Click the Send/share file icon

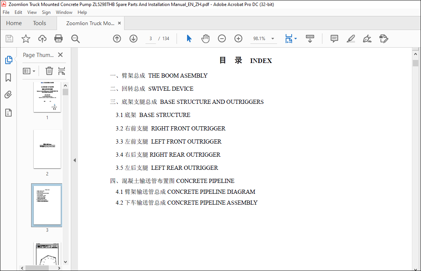pyautogui.click(x=384, y=39)
